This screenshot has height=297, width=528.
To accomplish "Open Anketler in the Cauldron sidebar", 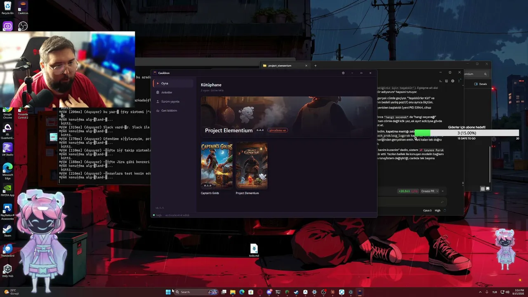I will (173, 92).
